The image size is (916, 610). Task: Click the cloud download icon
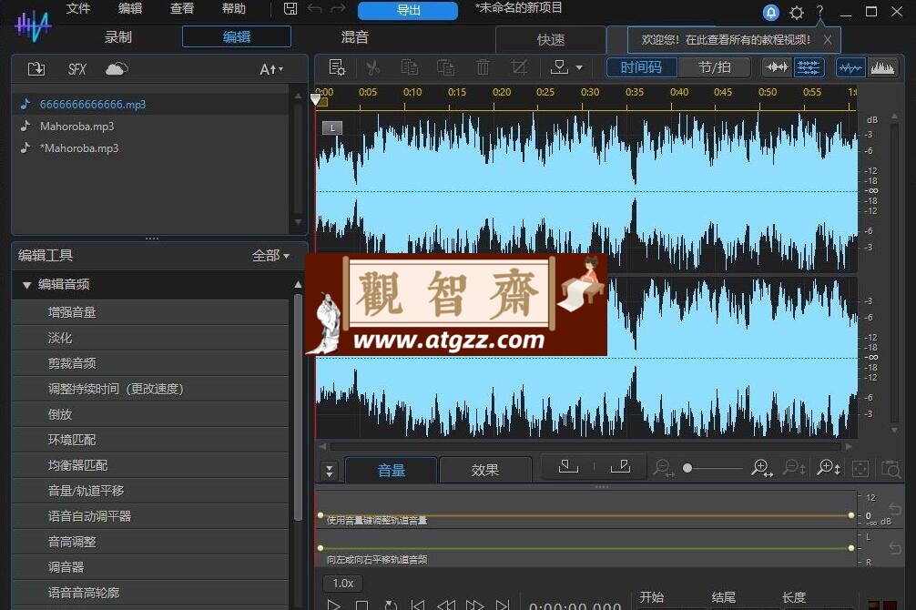click(x=117, y=69)
